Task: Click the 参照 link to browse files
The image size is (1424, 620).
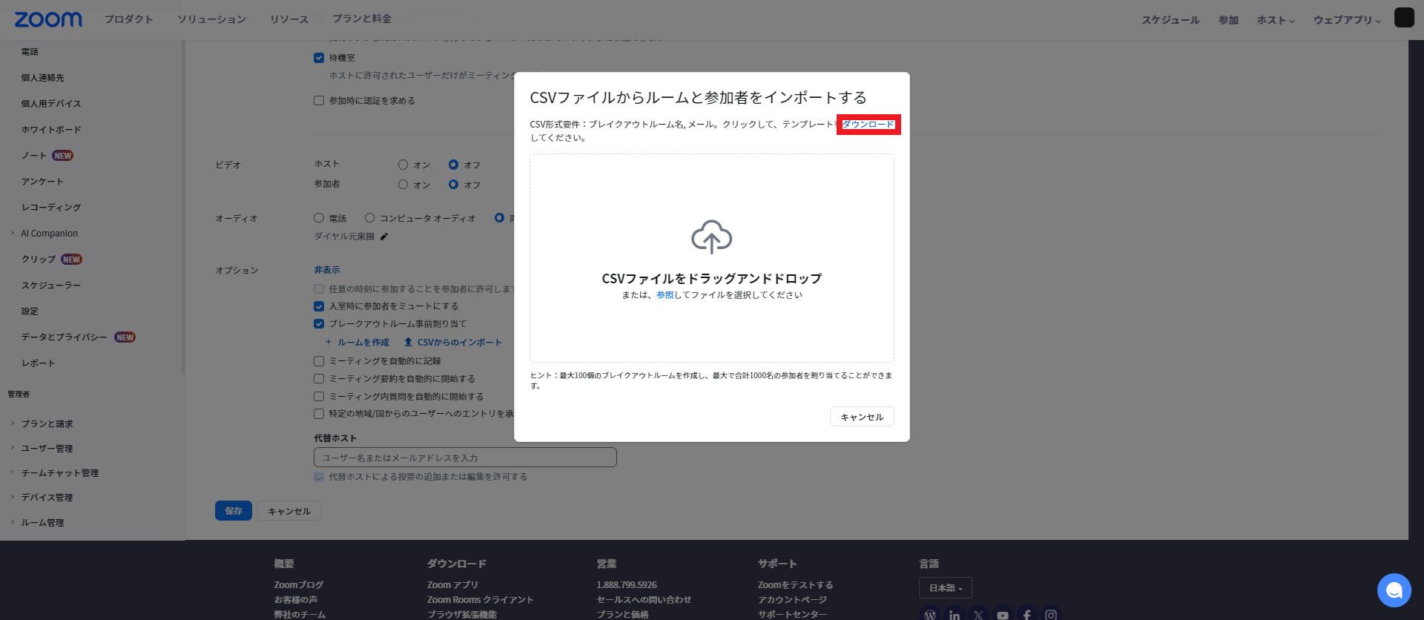Action: [665, 295]
